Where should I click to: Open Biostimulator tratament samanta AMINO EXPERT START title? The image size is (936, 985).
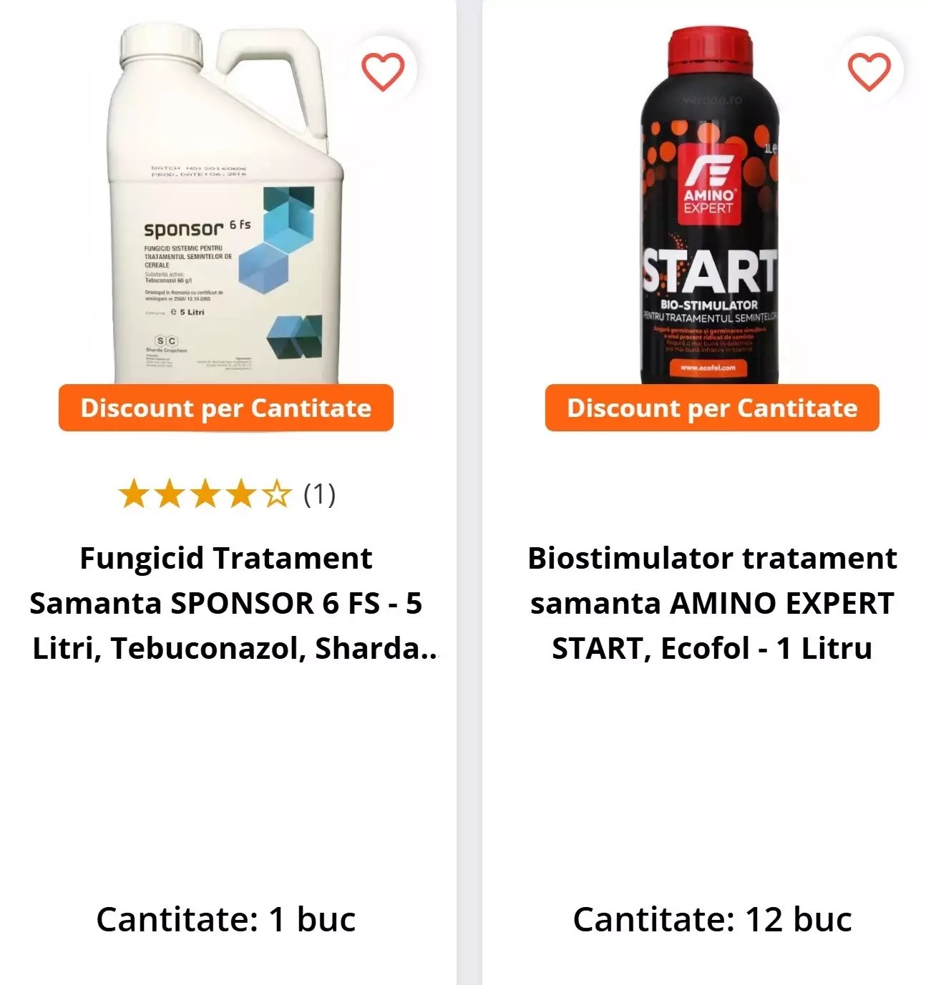(712, 603)
